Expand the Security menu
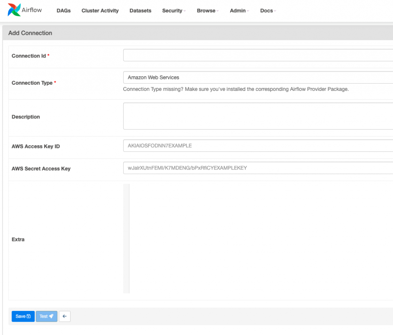 (174, 10)
